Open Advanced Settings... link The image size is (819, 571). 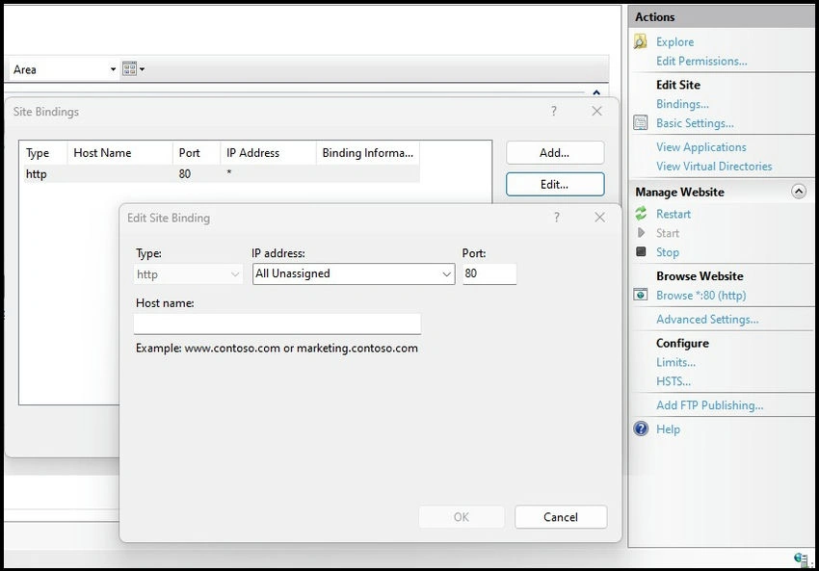point(707,319)
